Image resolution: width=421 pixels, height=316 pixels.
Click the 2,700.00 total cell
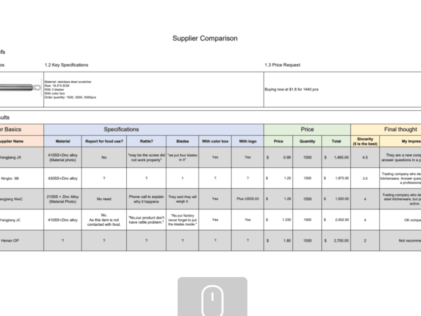(x=336, y=241)
